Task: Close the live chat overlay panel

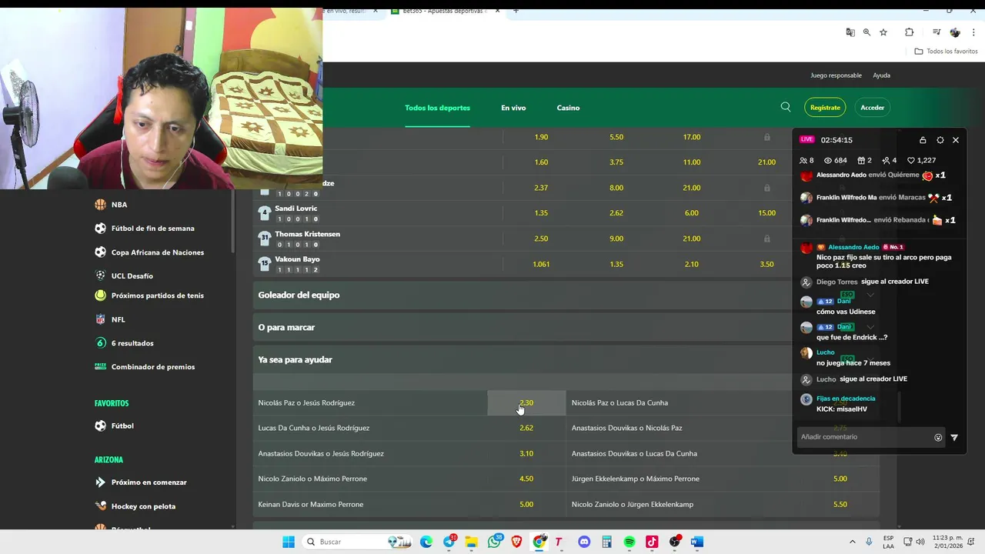Action: point(956,140)
